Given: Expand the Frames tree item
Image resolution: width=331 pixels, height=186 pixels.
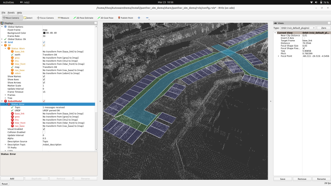Looking at the screenshot, I should (5, 95).
